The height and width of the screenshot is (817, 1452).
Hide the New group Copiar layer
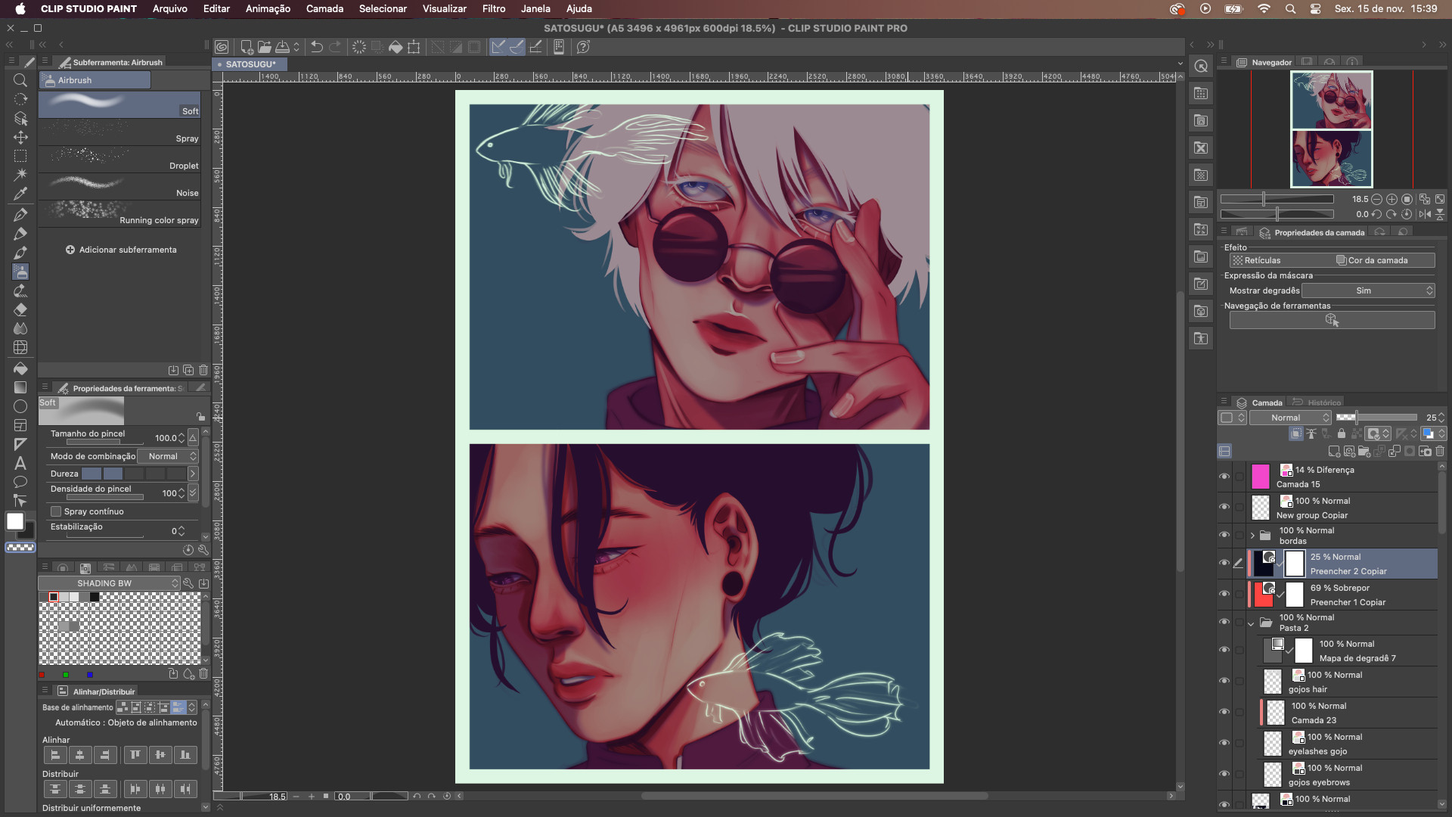[x=1224, y=508]
